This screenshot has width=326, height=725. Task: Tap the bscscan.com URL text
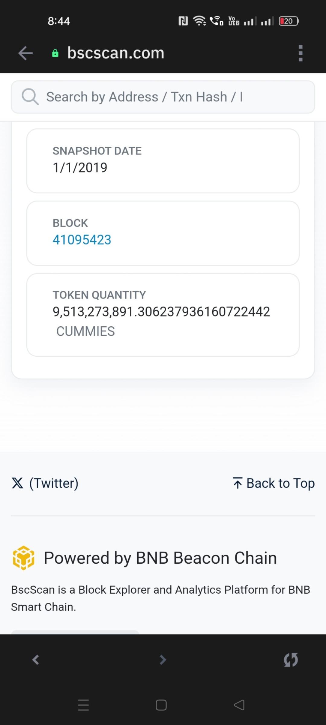point(116,53)
